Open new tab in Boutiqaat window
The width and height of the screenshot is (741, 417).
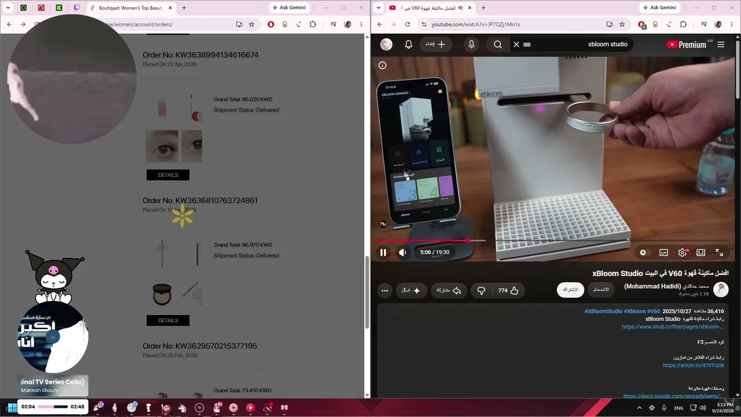[184, 8]
